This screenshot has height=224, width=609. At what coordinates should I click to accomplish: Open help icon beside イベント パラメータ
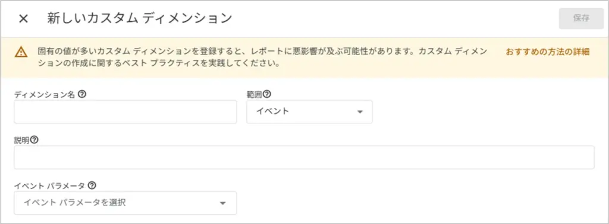(x=92, y=185)
